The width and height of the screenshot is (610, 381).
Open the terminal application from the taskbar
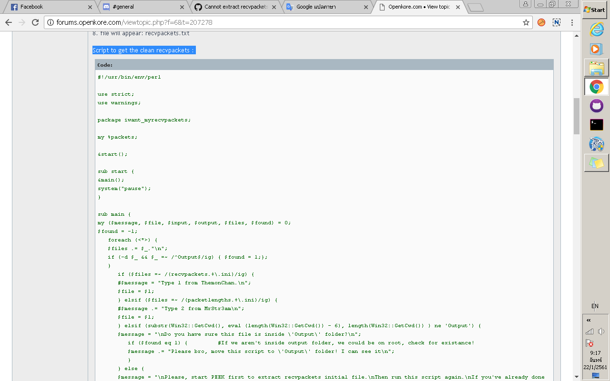(596, 124)
